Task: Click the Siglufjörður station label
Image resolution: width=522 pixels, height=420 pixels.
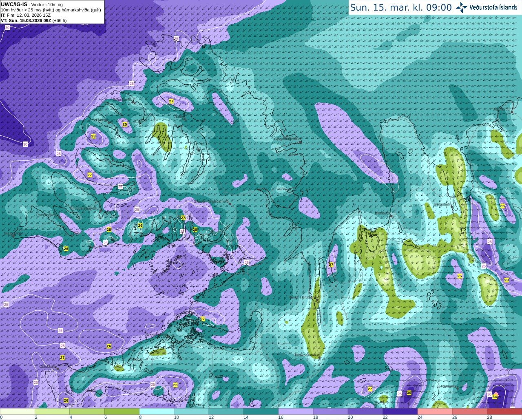Action: pyautogui.click(x=502, y=109)
